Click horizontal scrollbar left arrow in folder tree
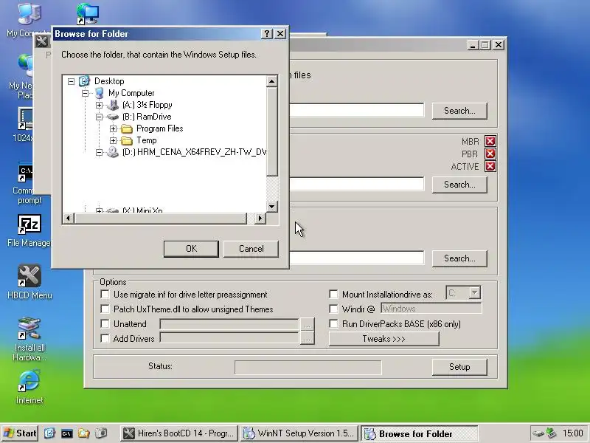 68,218
